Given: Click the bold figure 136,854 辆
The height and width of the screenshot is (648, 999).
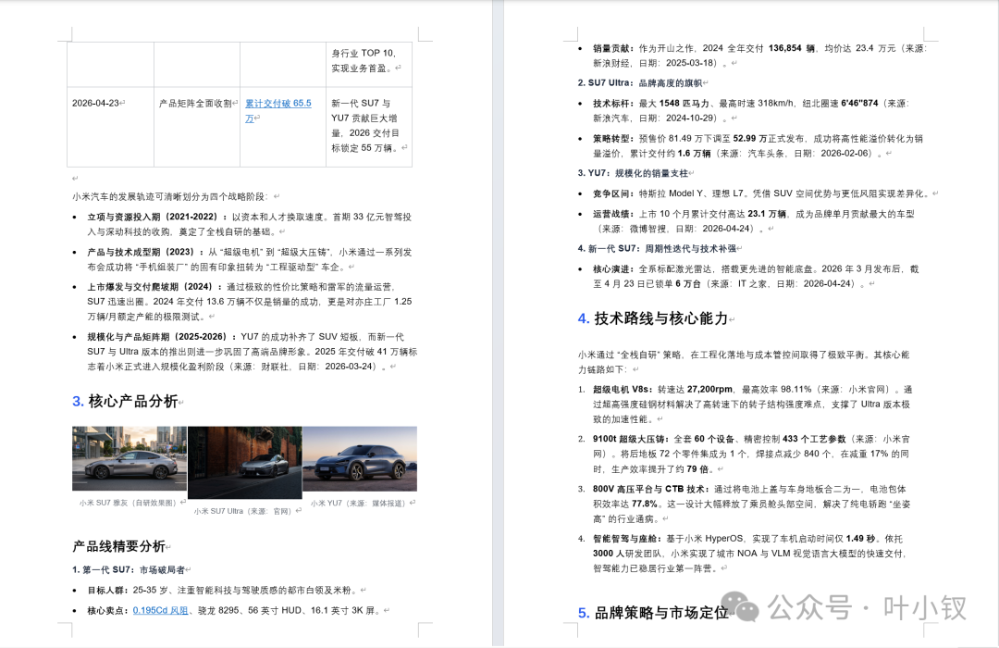Looking at the screenshot, I should point(791,48).
